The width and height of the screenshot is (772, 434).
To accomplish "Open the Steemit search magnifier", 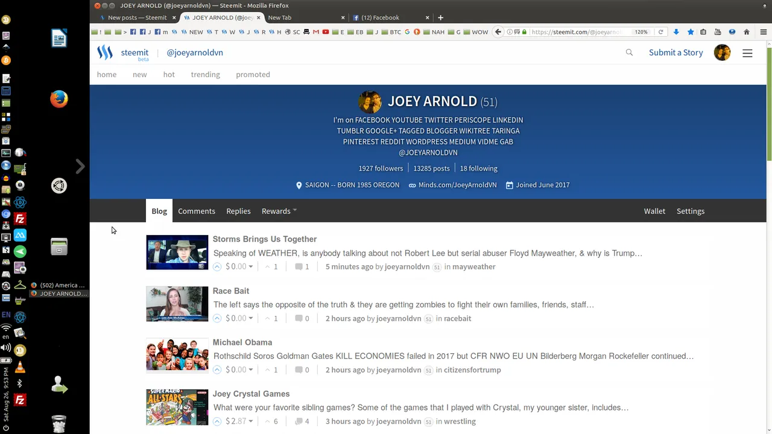I will [x=629, y=52].
